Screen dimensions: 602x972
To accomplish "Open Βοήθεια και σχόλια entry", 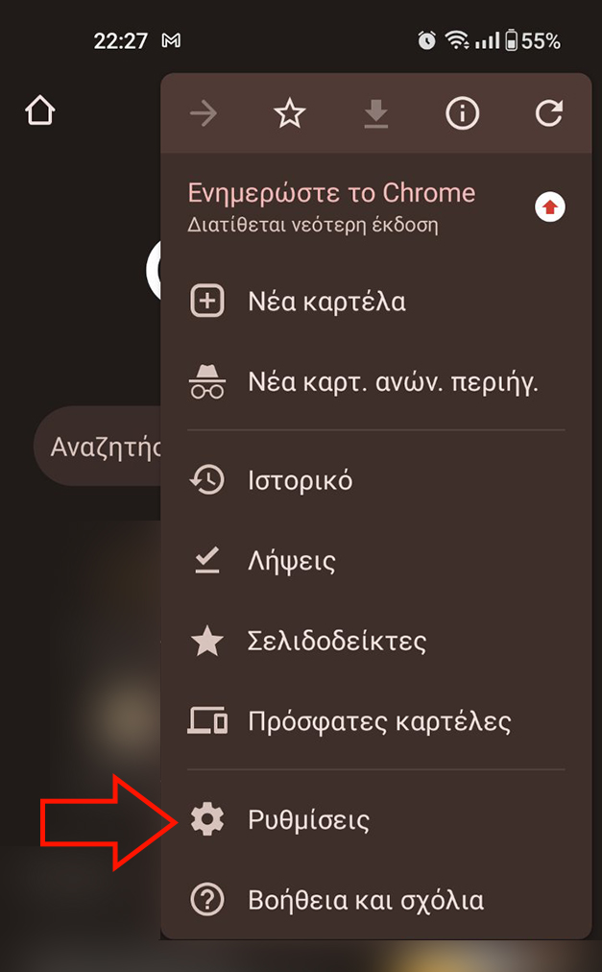I will tap(376, 900).
